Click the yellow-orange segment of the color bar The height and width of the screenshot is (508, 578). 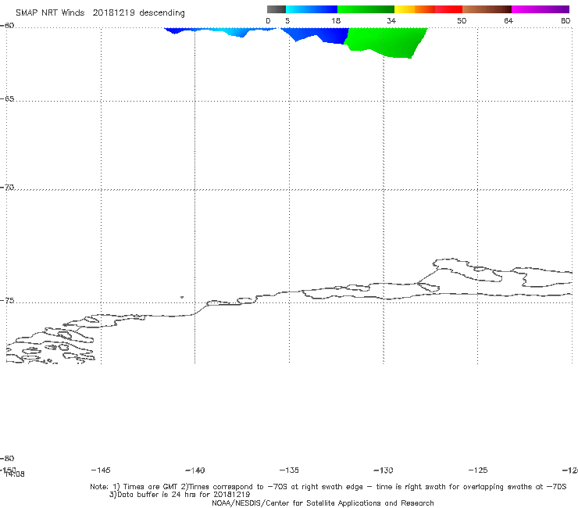pos(415,9)
